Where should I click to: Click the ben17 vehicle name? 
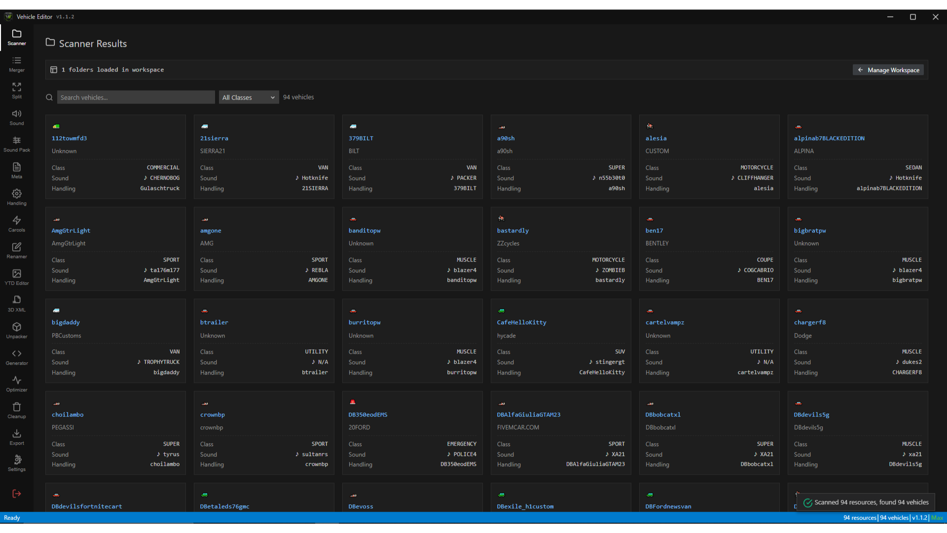[x=654, y=230]
